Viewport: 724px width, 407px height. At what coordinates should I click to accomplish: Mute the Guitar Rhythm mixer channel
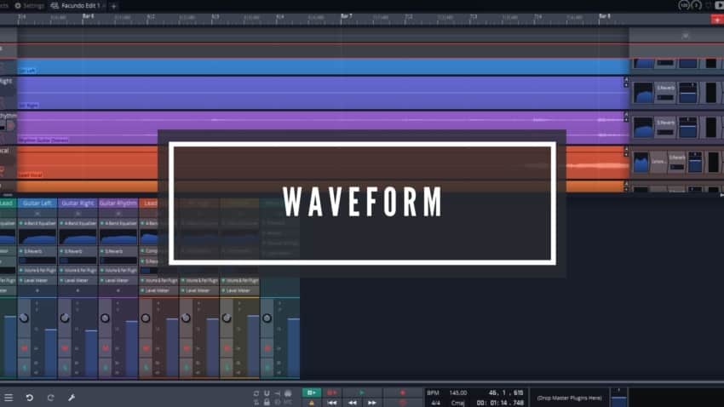[x=106, y=348]
